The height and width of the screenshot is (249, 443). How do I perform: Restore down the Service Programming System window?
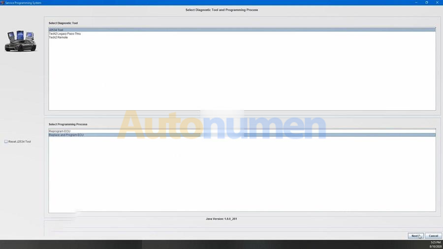427,2
